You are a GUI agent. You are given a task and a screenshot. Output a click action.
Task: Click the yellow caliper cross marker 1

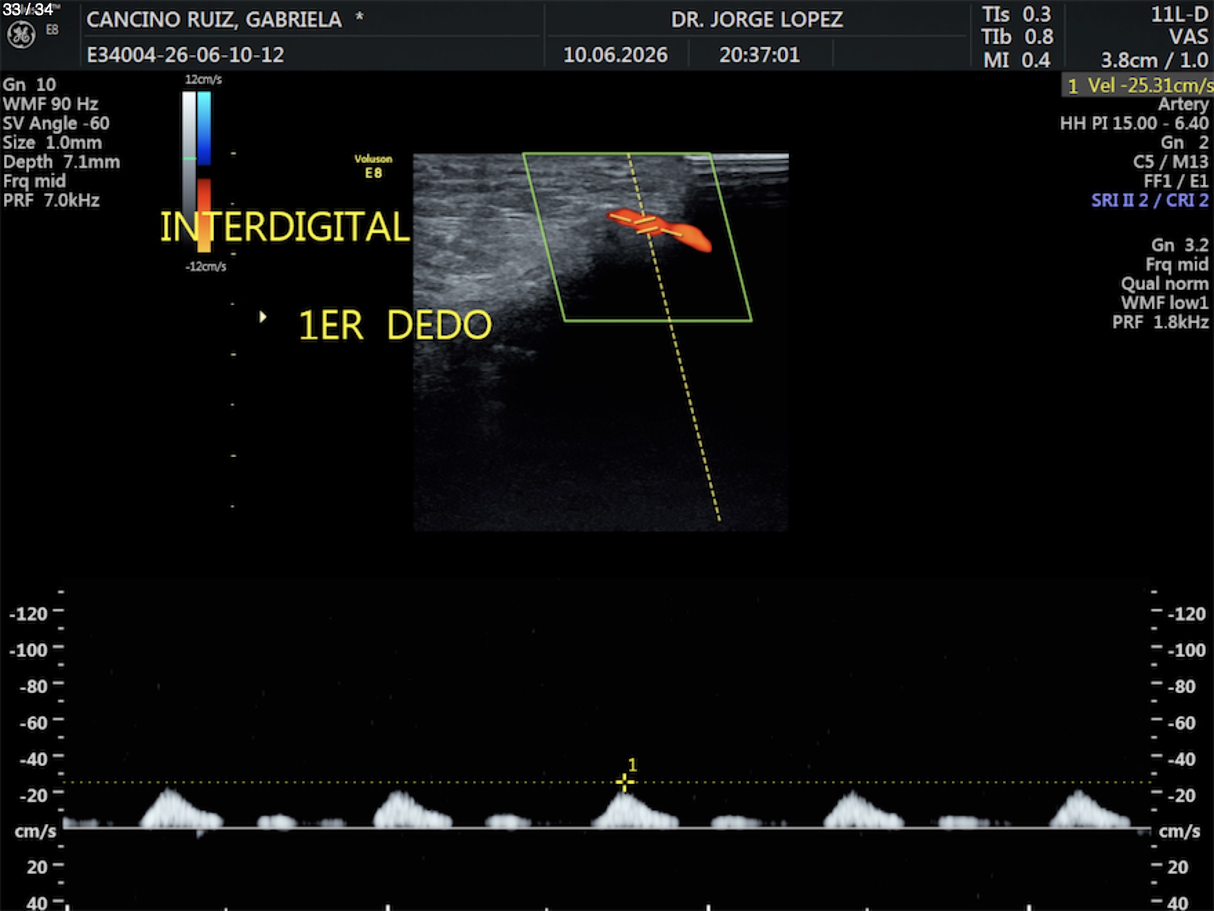624,782
